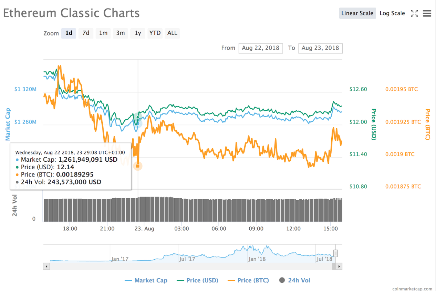Open the fullscreen chart icon
The width and height of the screenshot is (436, 291).
point(414,13)
